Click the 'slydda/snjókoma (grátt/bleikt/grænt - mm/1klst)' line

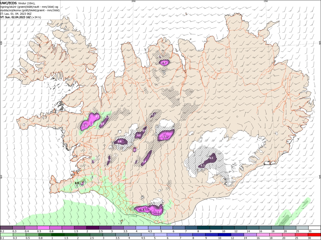pos(30,10)
